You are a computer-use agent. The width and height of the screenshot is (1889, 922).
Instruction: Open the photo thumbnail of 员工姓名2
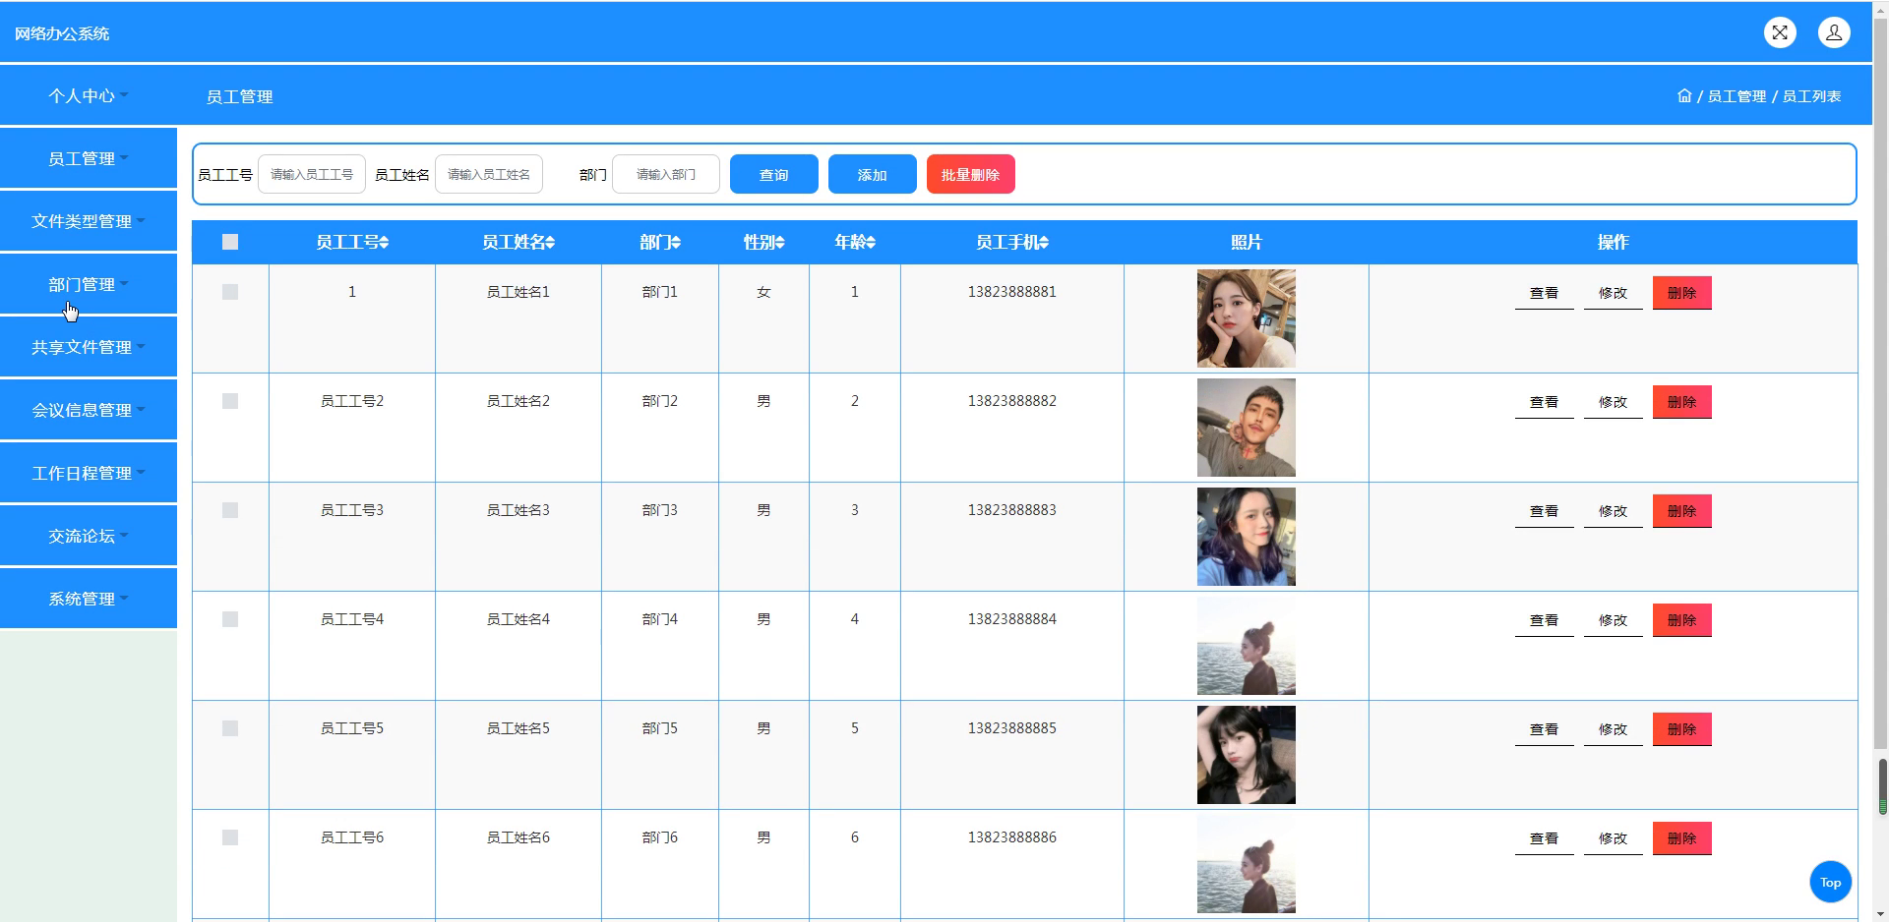click(x=1247, y=428)
